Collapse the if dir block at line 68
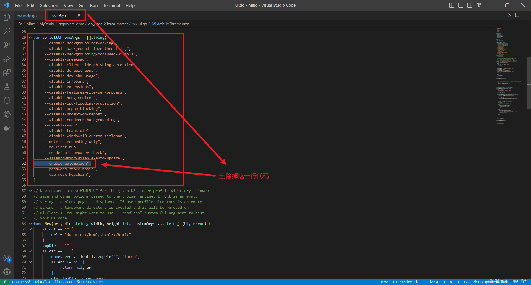Screen dimensions: 531x285 [30, 251]
